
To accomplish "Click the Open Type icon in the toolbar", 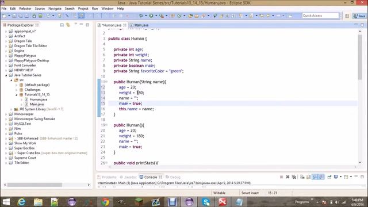I will tap(190, 16).
